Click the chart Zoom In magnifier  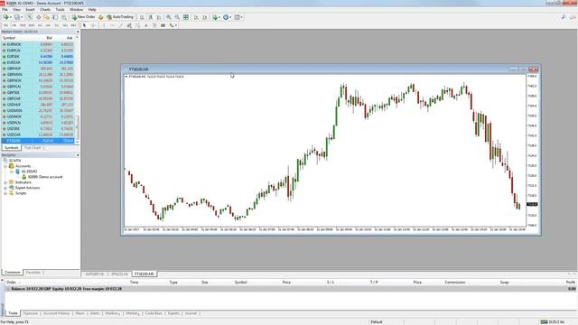point(169,17)
